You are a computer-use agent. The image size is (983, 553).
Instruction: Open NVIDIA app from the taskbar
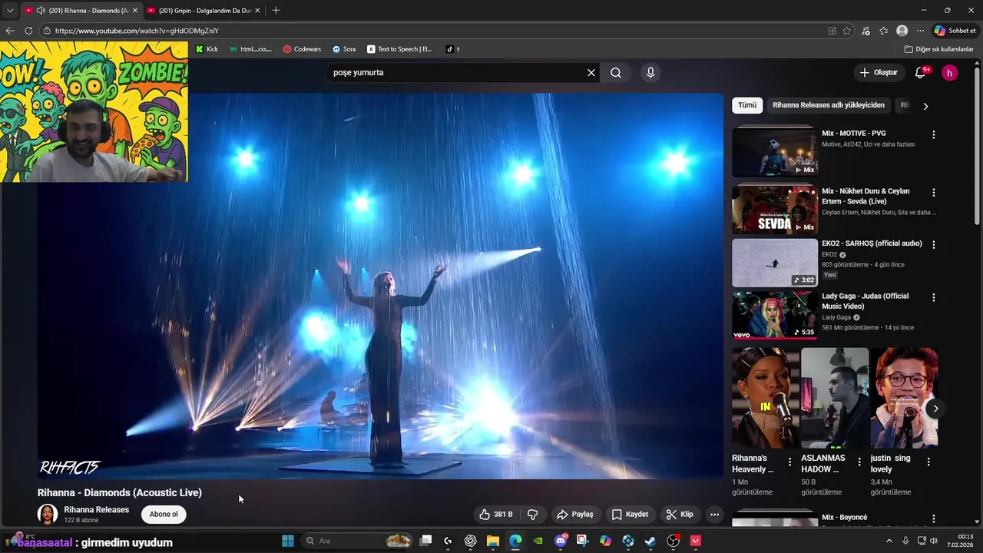[x=538, y=541]
